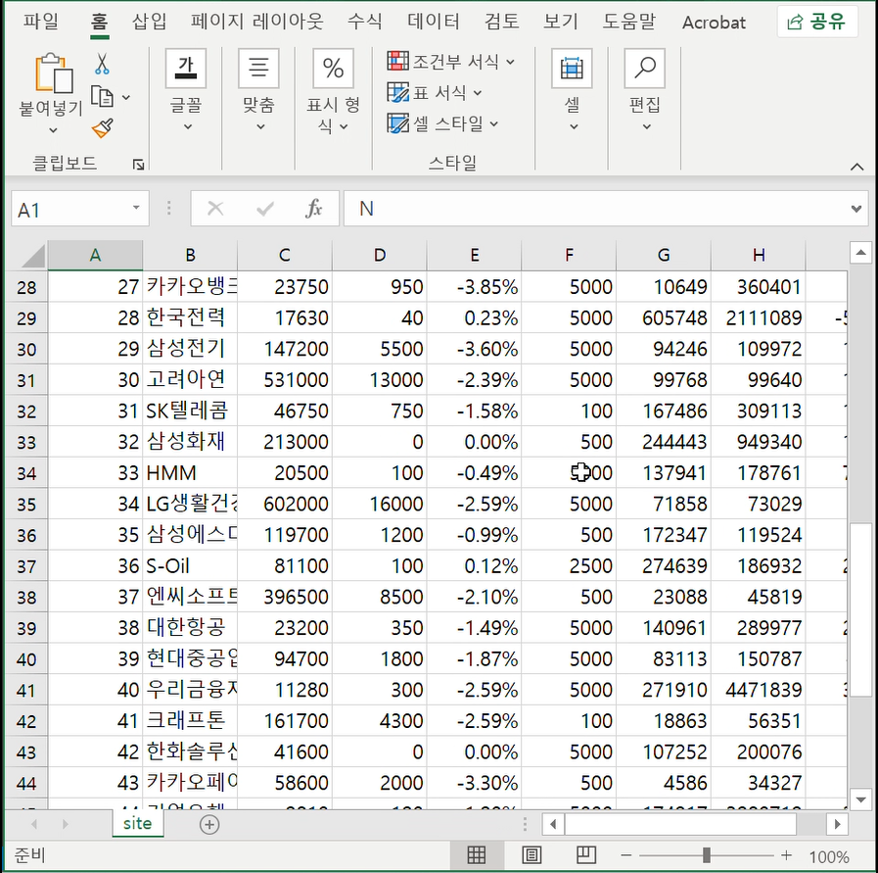Expand the Copy options dropdown arrow
This screenshot has height=873, width=878.
126,98
